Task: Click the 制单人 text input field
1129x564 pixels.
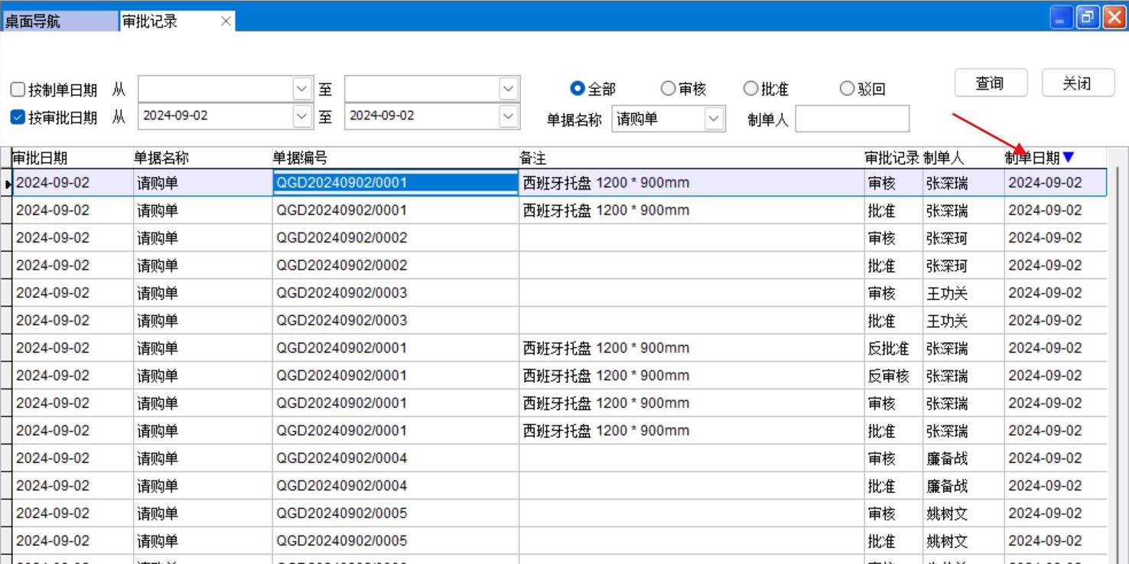Action: coord(852,119)
